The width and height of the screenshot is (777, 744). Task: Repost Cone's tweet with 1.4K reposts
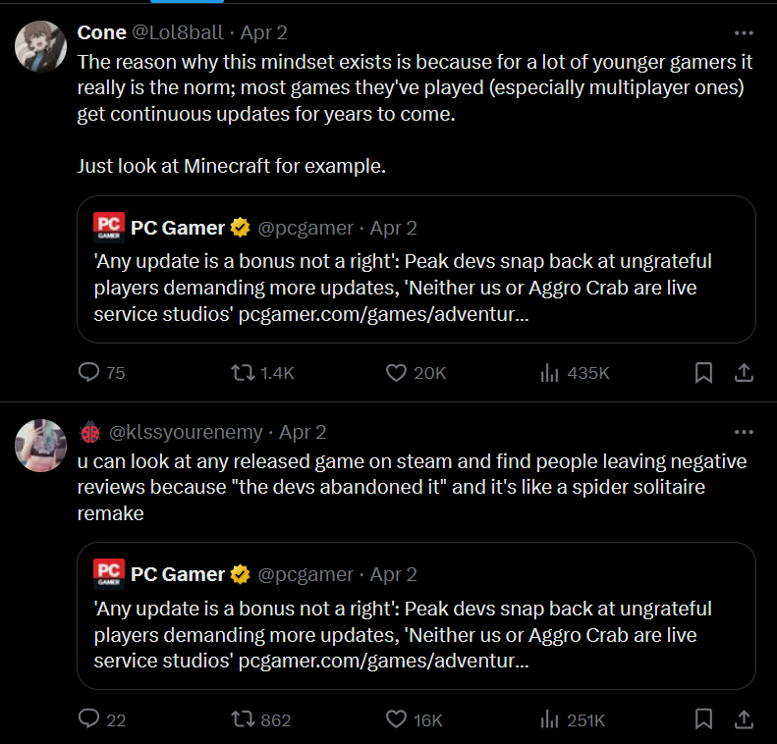242,373
